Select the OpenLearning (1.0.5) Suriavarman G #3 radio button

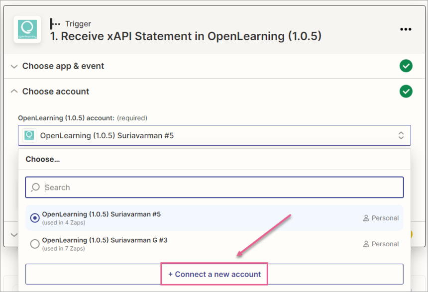pyautogui.click(x=35, y=244)
